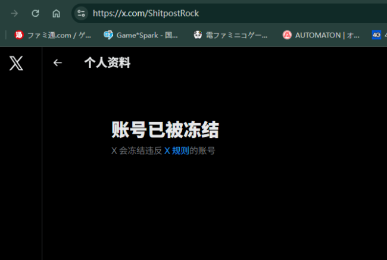
Task: Open the Game*Spark bookmark
Action: tap(141, 35)
